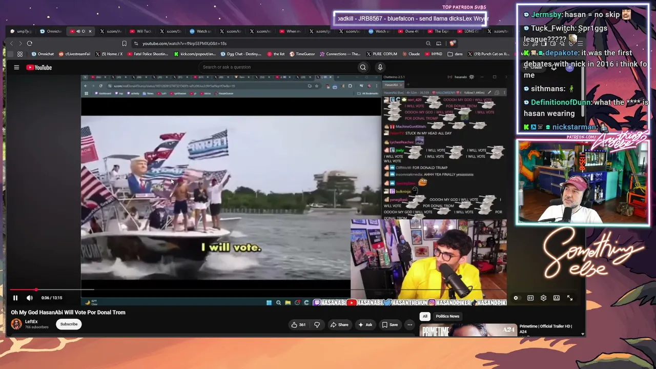This screenshot has height=369, width=656.
Task: Start voice search with the microphone icon
Action: click(380, 67)
